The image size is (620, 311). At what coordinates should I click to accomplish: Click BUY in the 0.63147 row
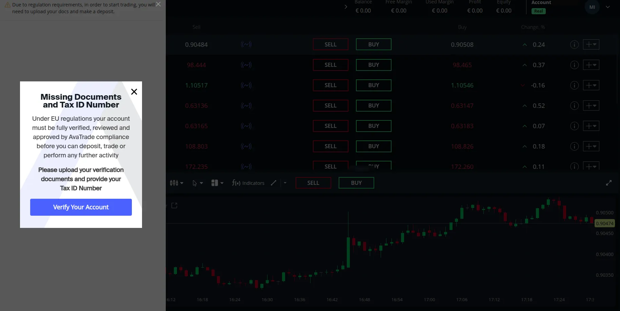374,105
